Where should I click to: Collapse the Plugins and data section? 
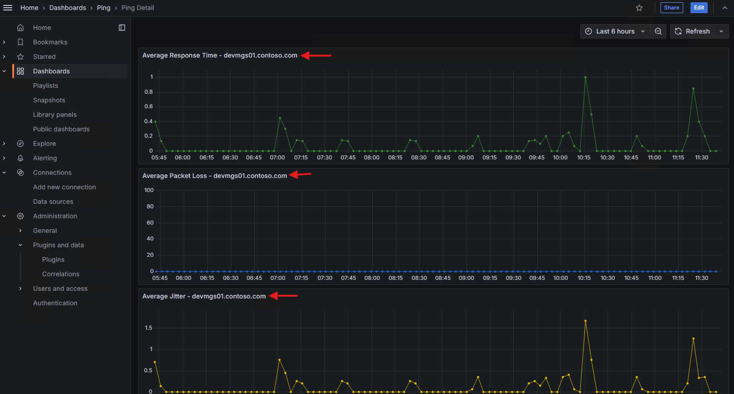tap(20, 245)
